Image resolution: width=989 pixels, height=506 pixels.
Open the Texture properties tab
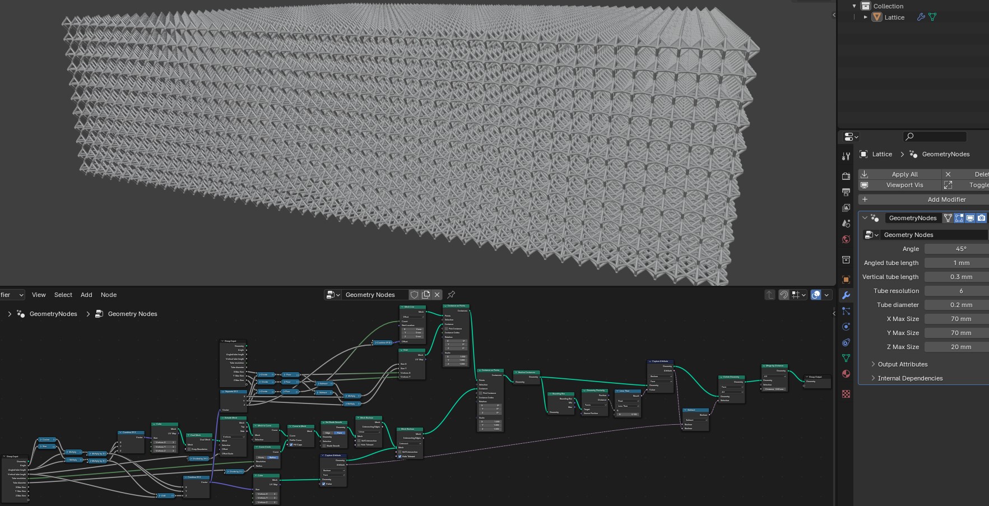pyautogui.click(x=846, y=394)
